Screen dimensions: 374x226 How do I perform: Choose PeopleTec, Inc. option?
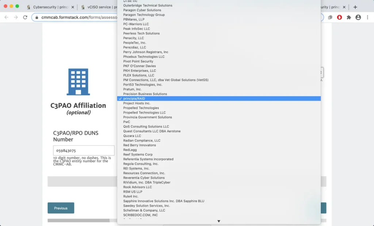coord(219,43)
